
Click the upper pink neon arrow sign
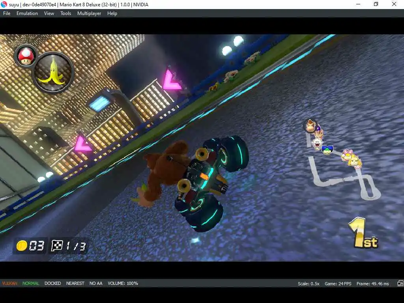[x=171, y=80]
